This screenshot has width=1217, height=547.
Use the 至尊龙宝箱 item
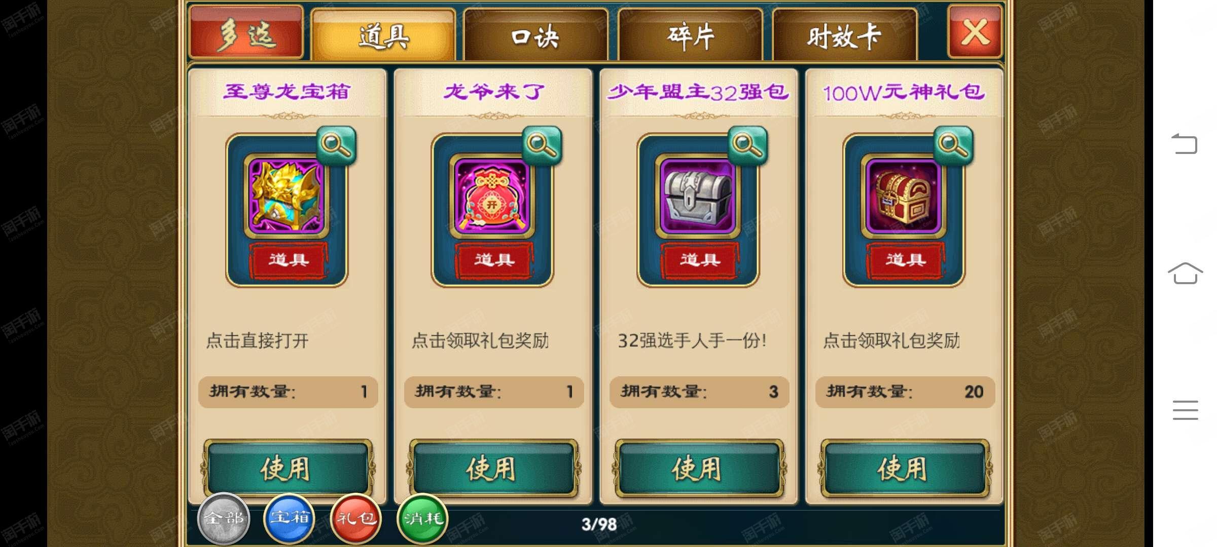point(287,468)
